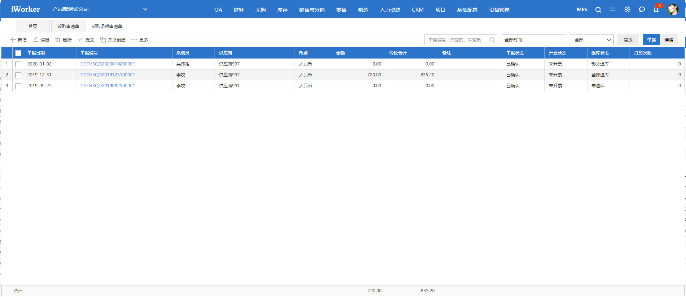Switch to the 详情 detail view
This screenshot has width=686, height=297.
669,40
